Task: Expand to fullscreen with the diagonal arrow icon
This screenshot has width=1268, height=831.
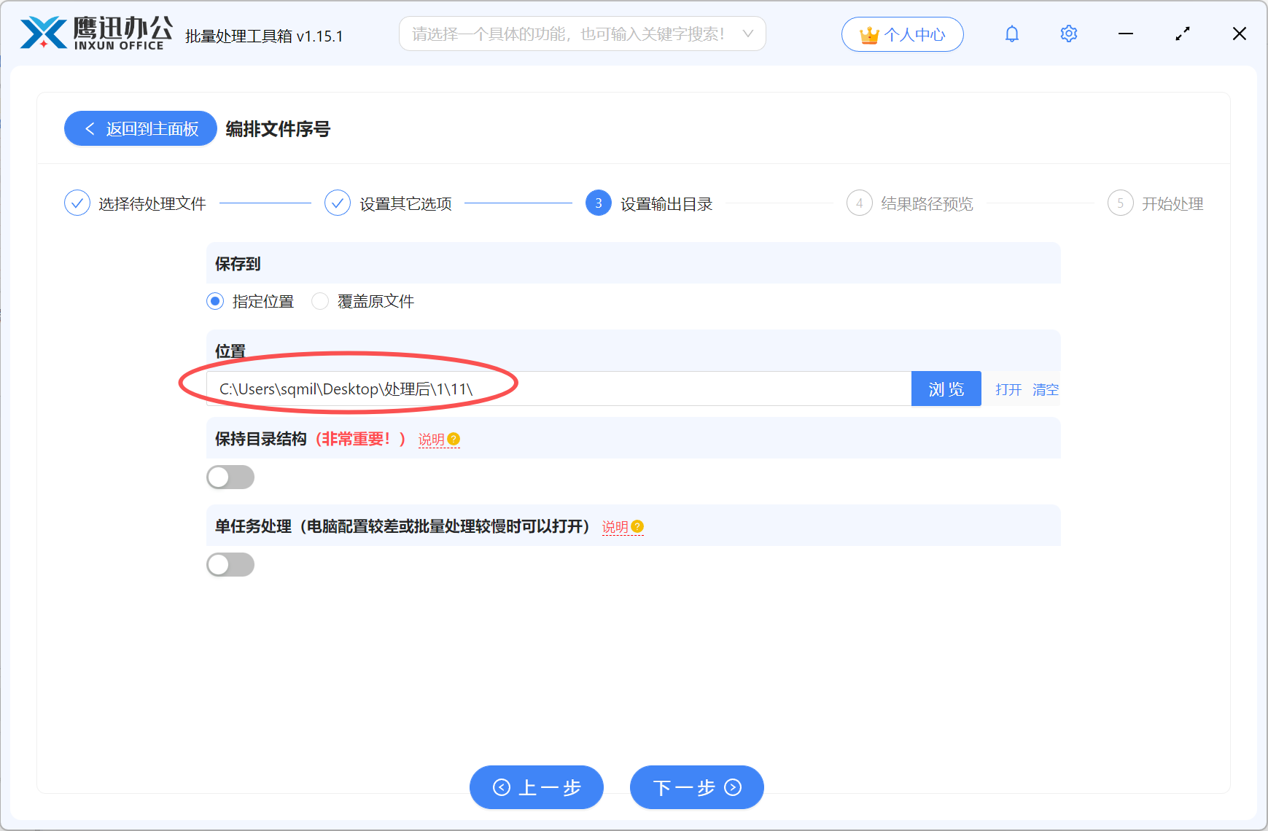Action: [1183, 34]
